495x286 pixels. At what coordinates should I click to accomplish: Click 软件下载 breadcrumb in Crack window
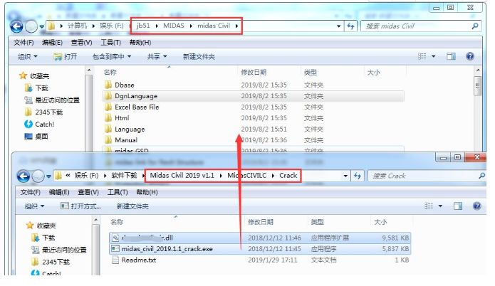124,176
